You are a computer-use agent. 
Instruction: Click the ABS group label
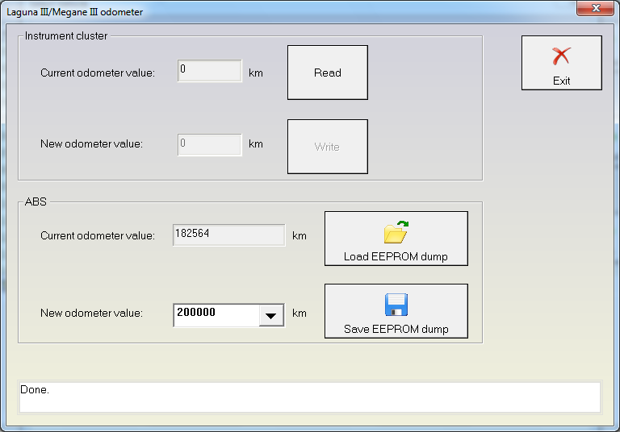36,201
